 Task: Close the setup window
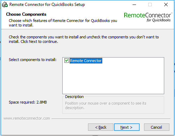pos(166,5)
